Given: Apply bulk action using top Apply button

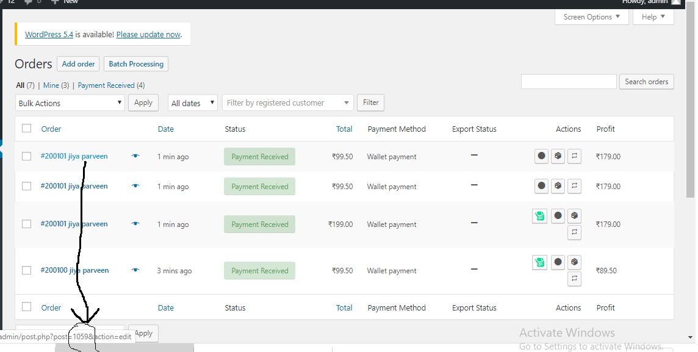Looking at the screenshot, I should (143, 102).
